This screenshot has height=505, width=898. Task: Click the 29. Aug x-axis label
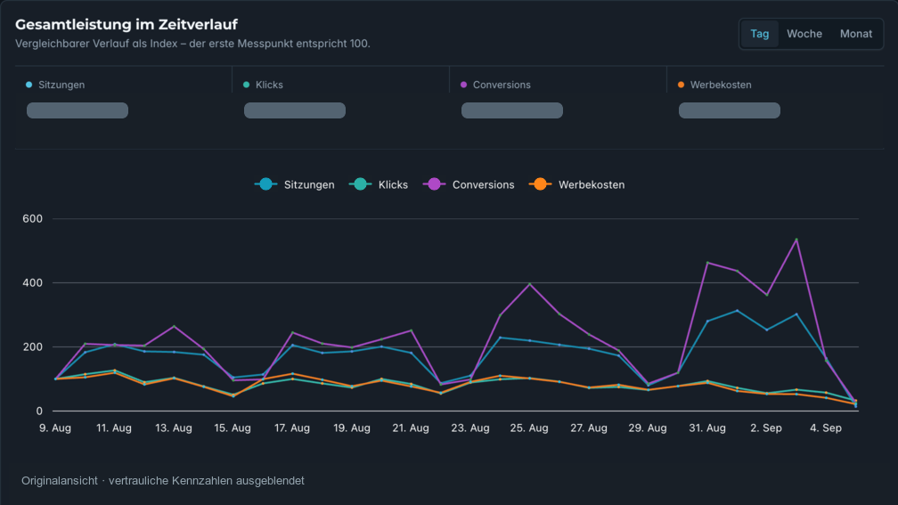(648, 428)
